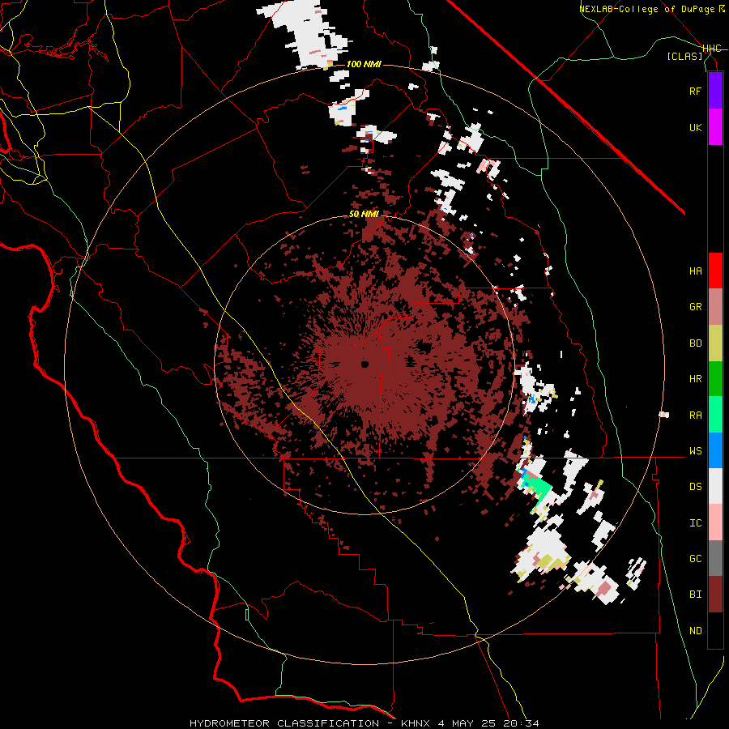Screen dimensions: 729x729
Task: Click the HR dark green legend swatch
Action: [715, 379]
